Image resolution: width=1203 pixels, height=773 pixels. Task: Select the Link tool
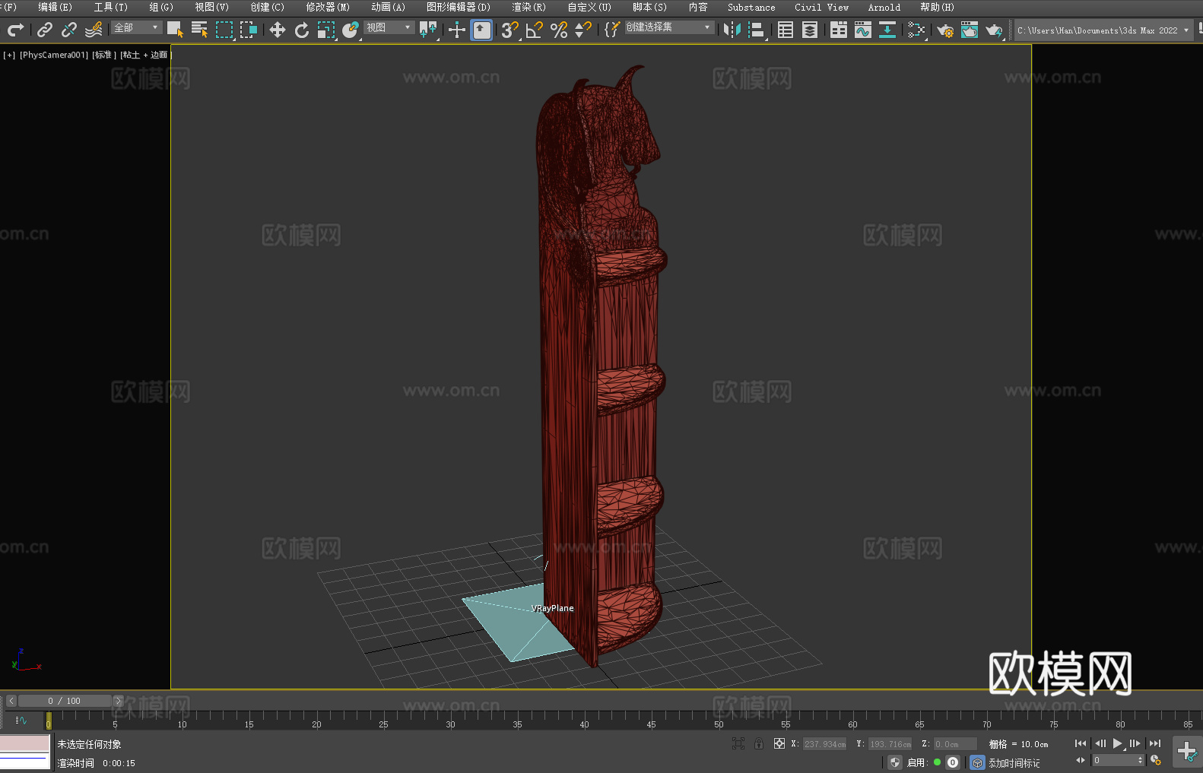coord(45,30)
